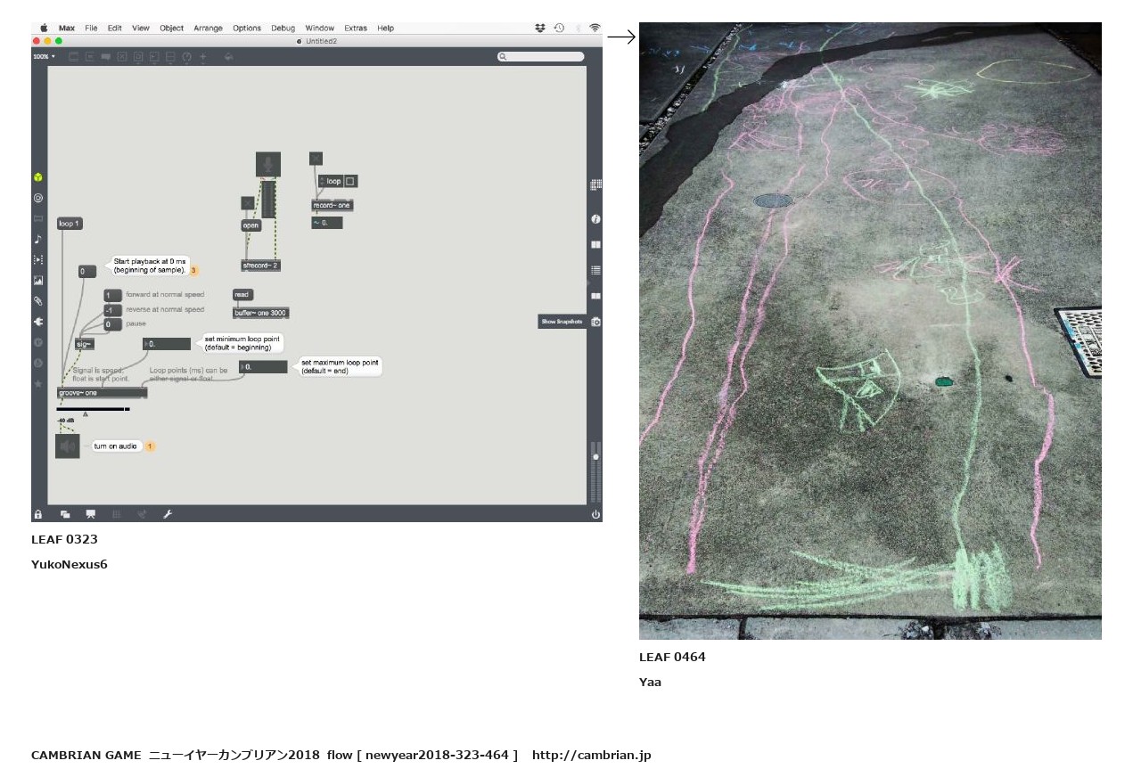Check the box beside the loop label
Viewport: 1133px width, 777px height.
[350, 181]
